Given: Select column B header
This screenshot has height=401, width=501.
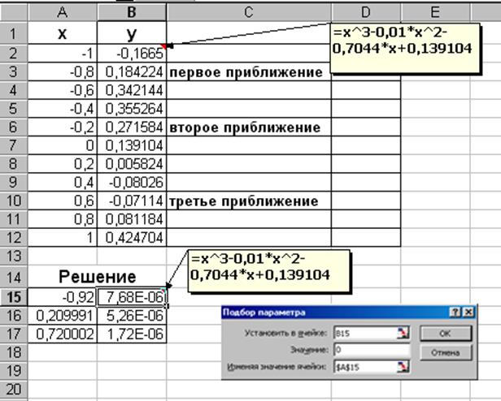Looking at the screenshot, I should 131,11.
